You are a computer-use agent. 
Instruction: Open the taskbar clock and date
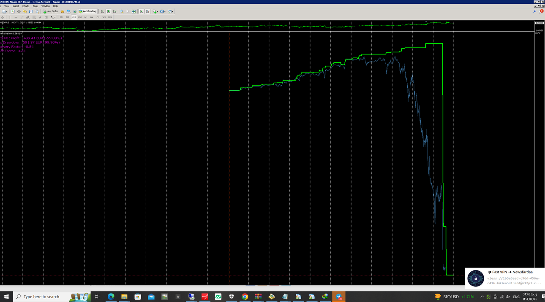coord(530,297)
